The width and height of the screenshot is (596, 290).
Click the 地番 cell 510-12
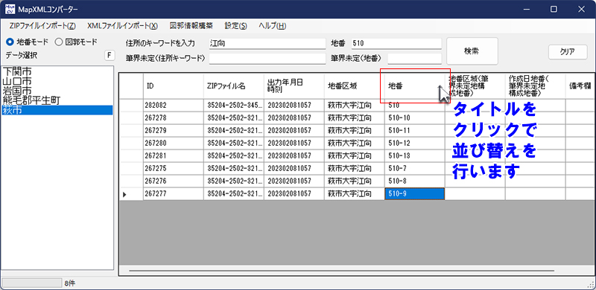415,144
